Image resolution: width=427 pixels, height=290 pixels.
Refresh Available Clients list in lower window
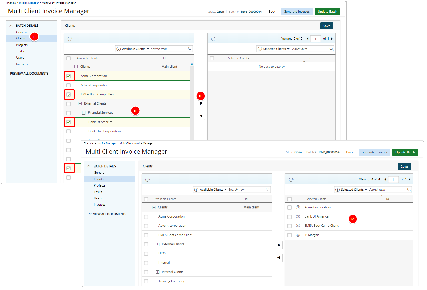[x=147, y=180]
